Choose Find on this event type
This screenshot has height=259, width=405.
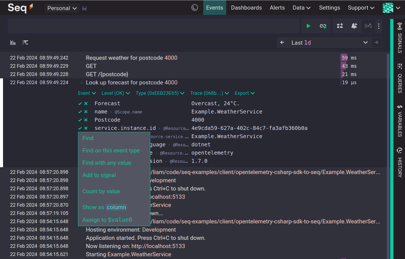(111, 150)
